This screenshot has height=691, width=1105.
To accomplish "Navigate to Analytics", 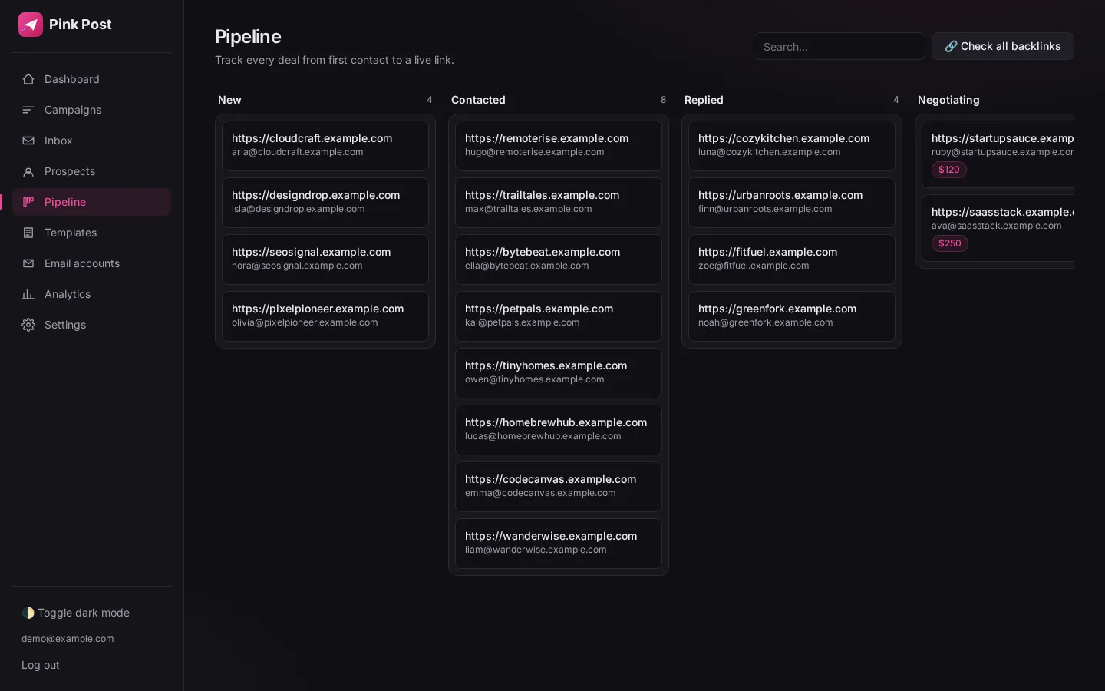I will (x=91, y=294).
